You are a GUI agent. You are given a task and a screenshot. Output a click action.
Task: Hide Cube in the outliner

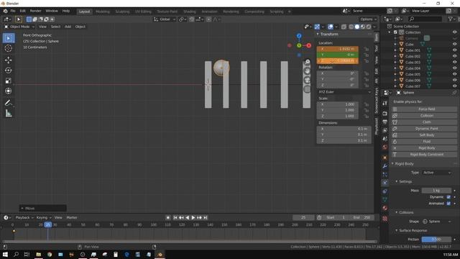[454, 45]
